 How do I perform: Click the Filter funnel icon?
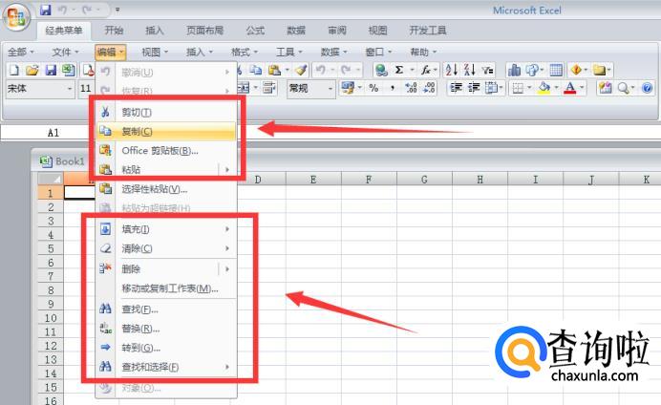(488, 70)
